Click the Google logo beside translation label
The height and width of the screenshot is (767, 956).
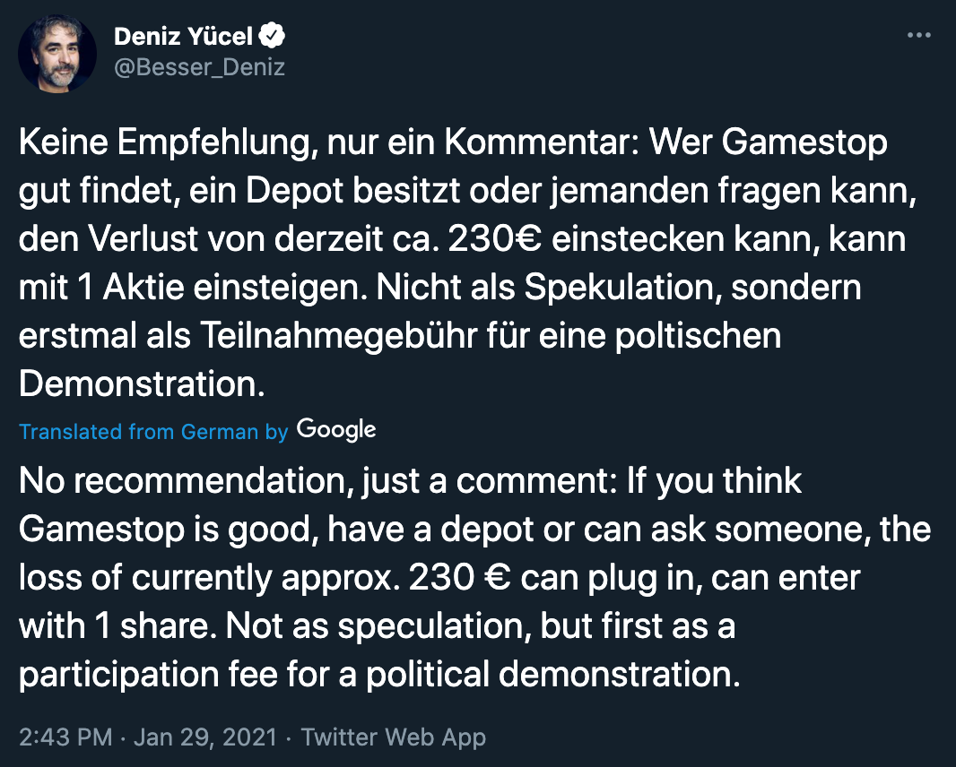336,430
